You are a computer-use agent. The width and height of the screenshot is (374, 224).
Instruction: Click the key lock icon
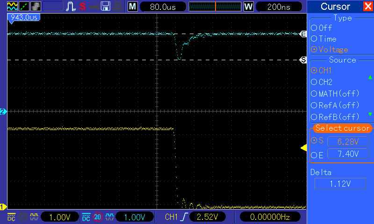94,7
